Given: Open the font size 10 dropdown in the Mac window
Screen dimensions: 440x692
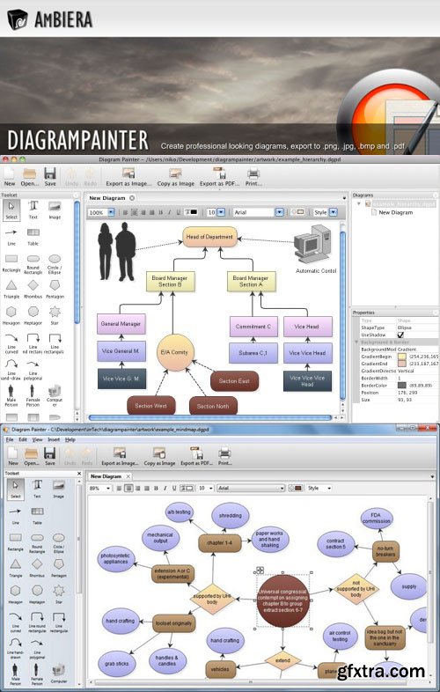Looking at the screenshot, I should [x=221, y=212].
